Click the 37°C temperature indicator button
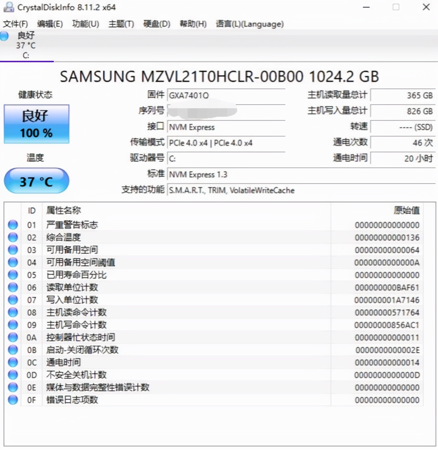The image size is (438, 450). 36,181
